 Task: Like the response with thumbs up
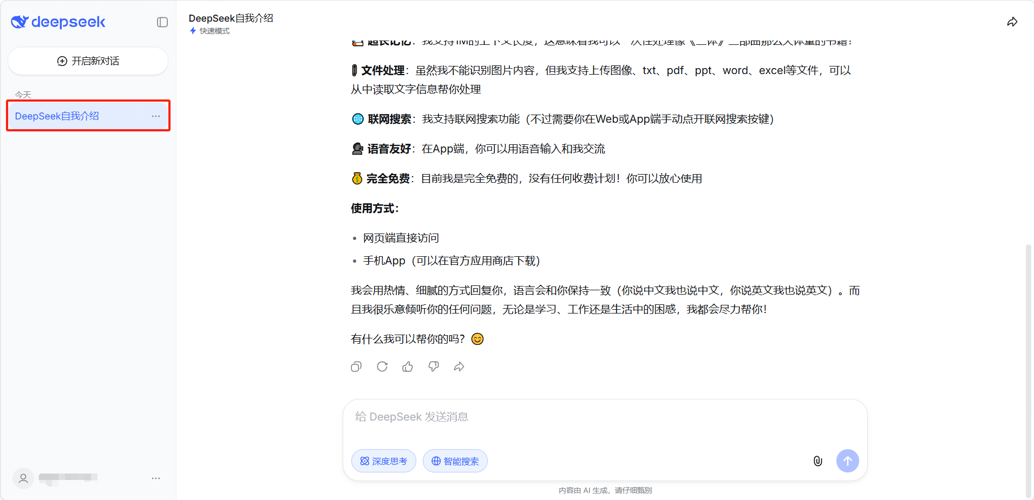(408, 367)
